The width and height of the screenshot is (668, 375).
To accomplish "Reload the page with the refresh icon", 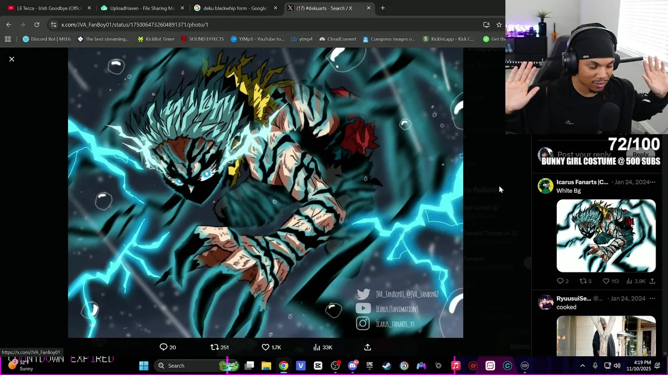I will click(x=37, y=24).
